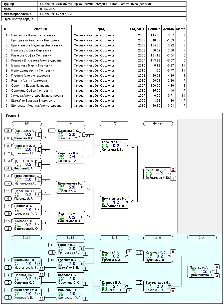
Task: Click seed box 9 beside Григорьева in 1/8
Action: [8, 131]
